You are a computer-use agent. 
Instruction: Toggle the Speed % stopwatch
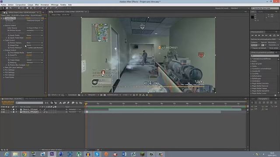click(x=9, y=55)
